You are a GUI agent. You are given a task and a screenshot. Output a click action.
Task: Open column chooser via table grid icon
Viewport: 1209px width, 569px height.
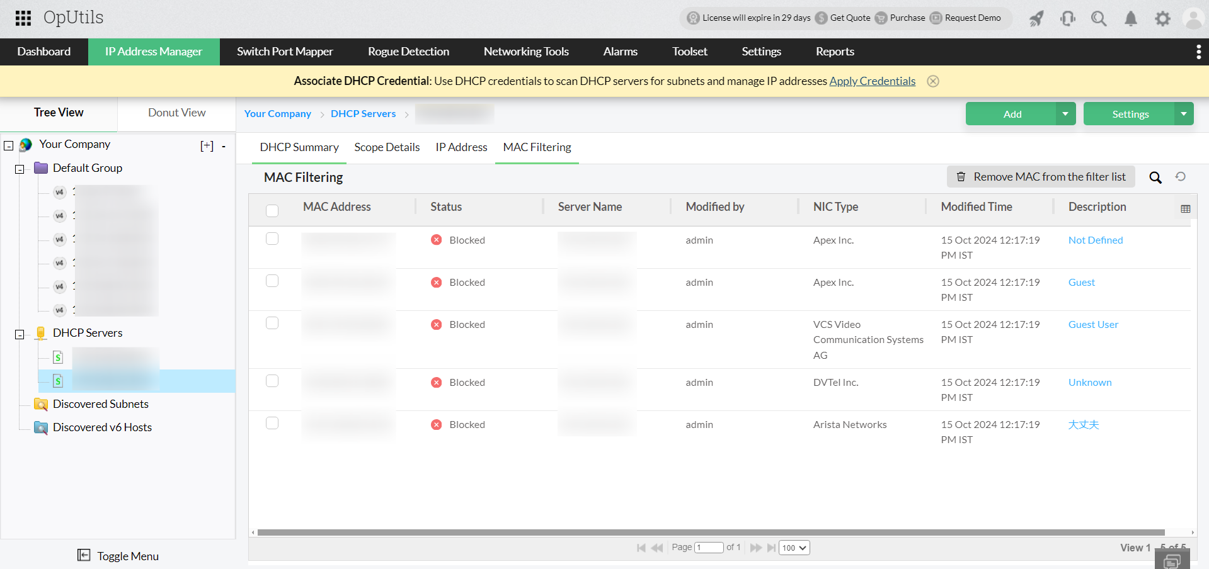pos(1186,208)
